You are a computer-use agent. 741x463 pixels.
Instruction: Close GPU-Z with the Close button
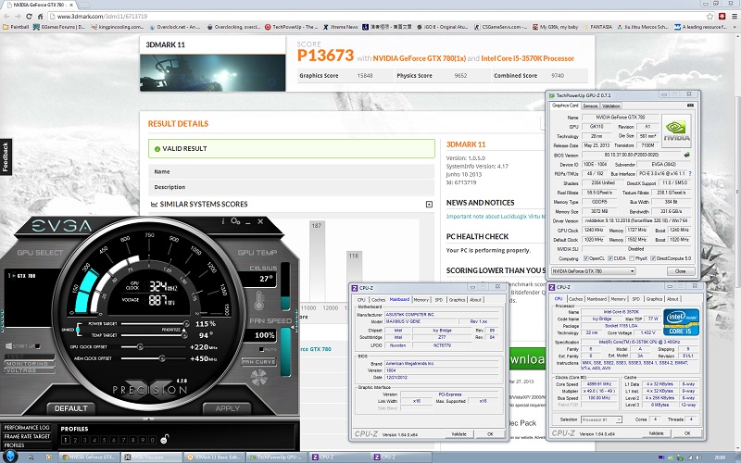[681, 271]
